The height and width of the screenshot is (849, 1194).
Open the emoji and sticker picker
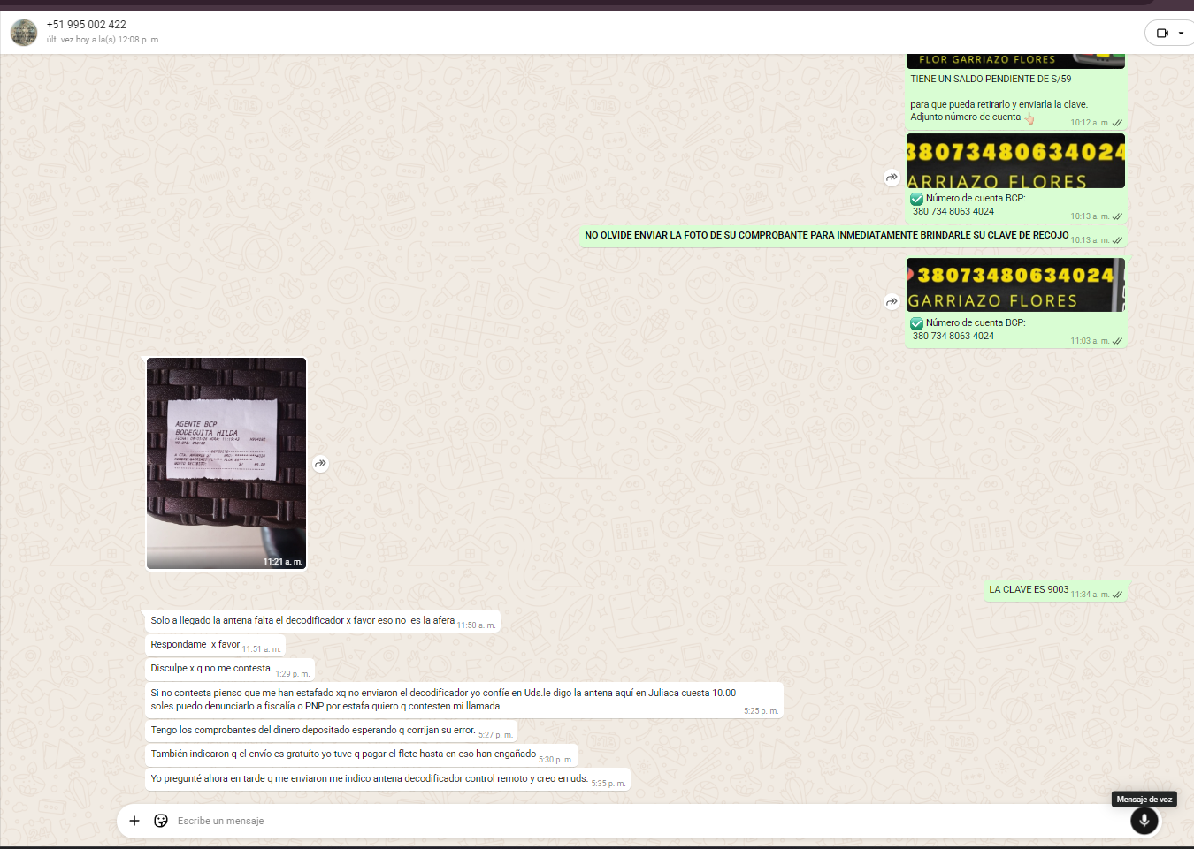tap(161, 821)
